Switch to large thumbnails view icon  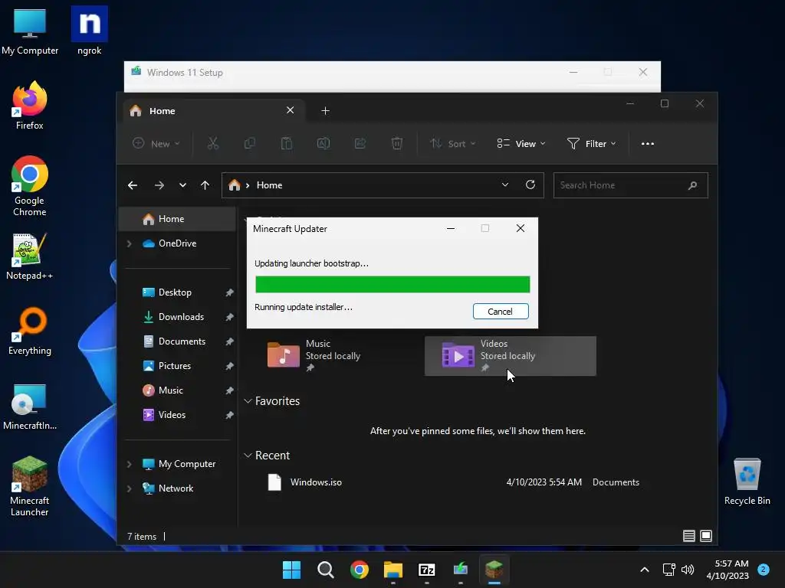(x=706, y=536)
